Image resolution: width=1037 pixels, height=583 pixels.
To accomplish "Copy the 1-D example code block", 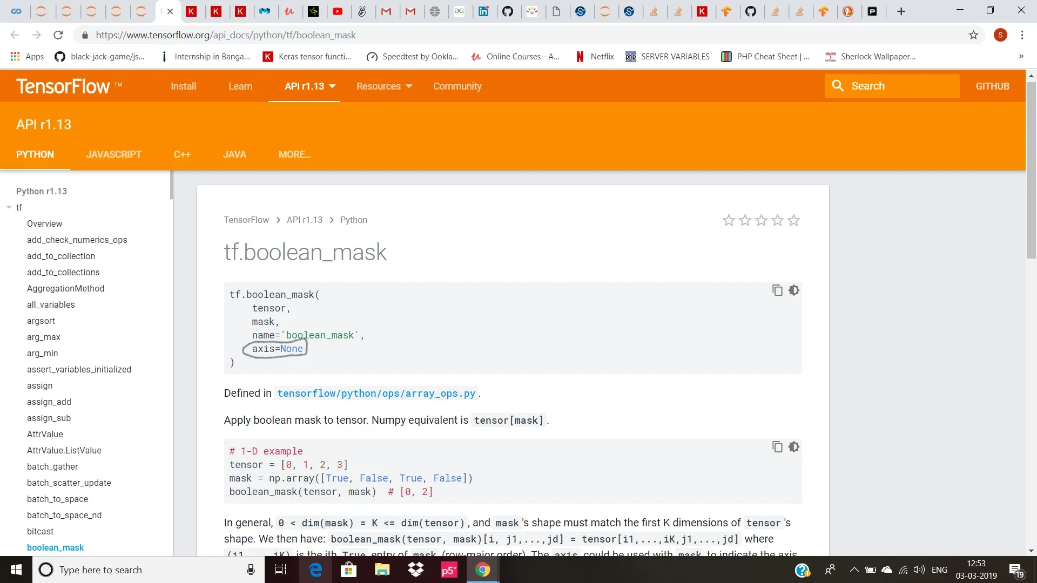I will click(x=777, y=447).
